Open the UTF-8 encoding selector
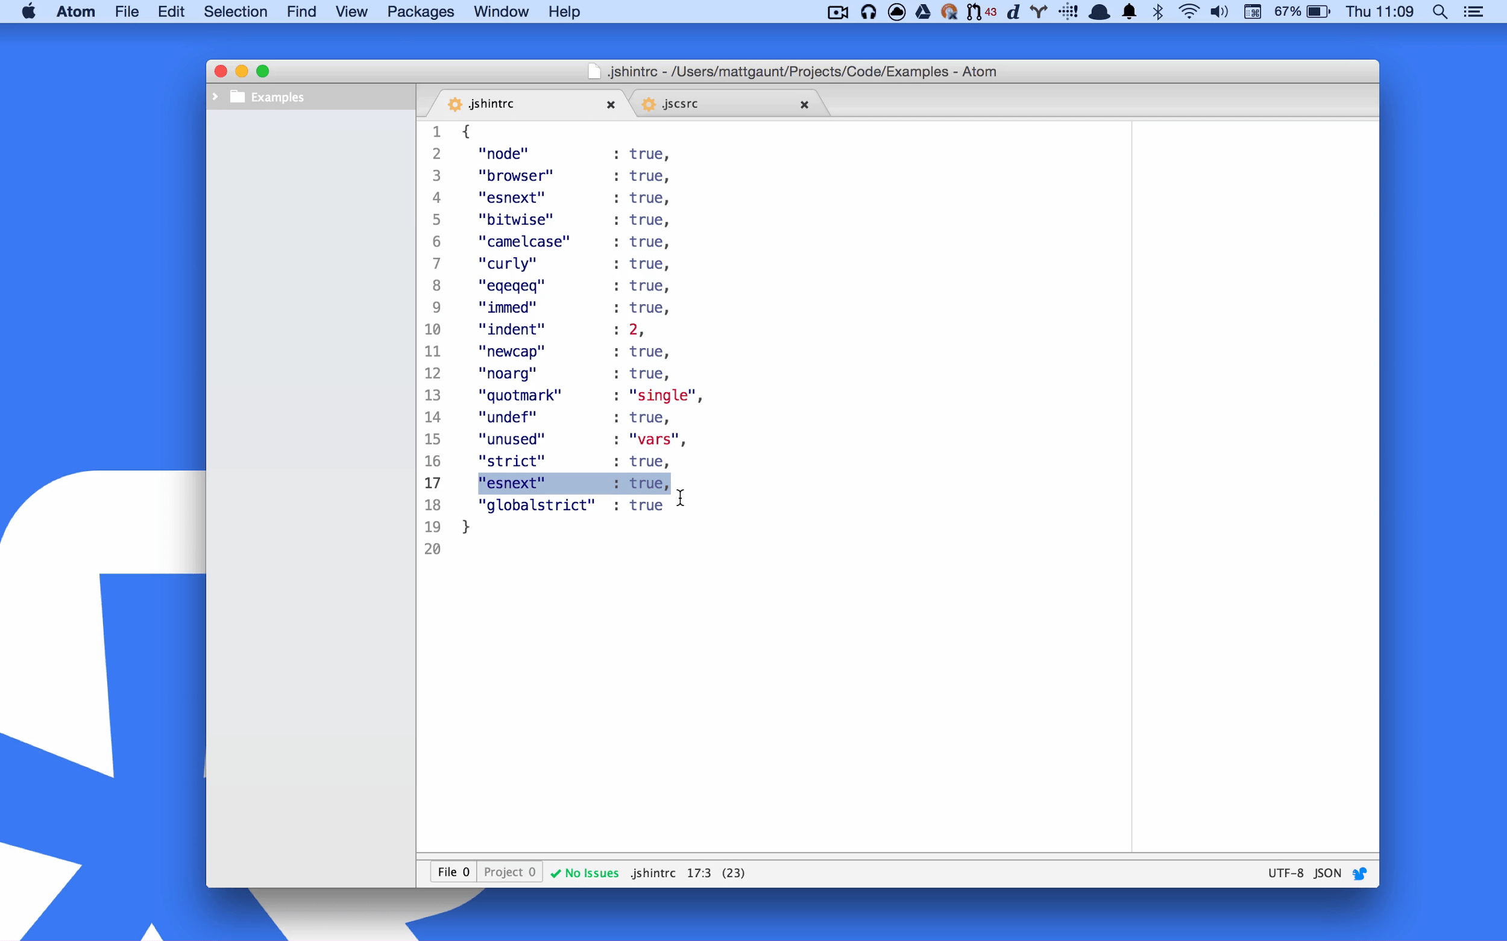Viewport: 1507px width, 941px height. click(x=1285, y=873)
